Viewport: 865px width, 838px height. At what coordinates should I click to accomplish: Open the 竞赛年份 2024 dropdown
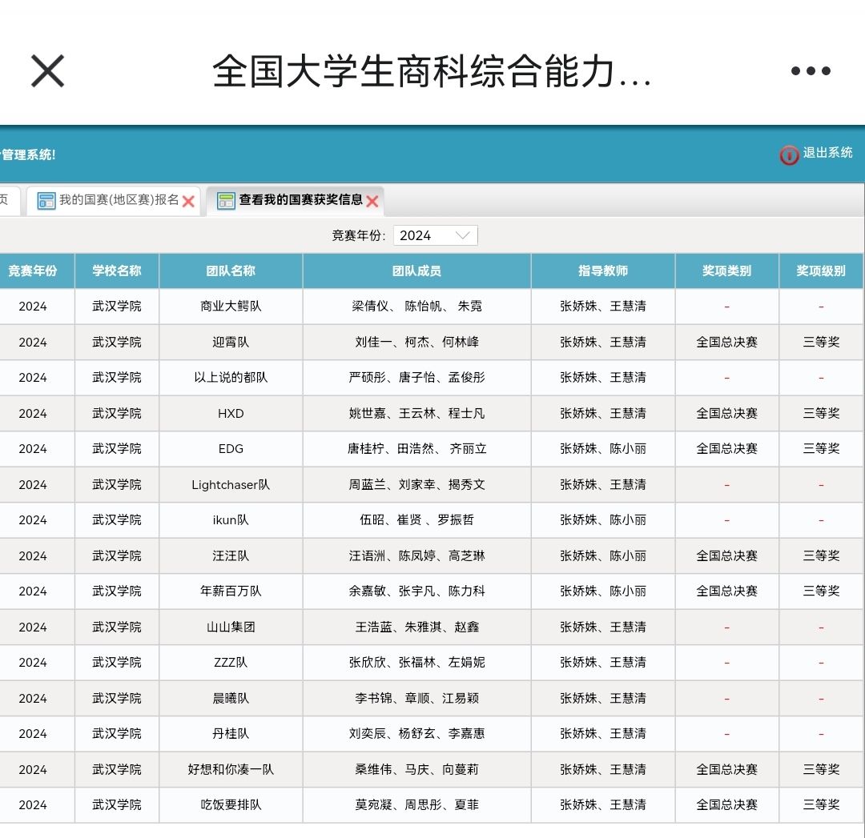pos(435,235)
